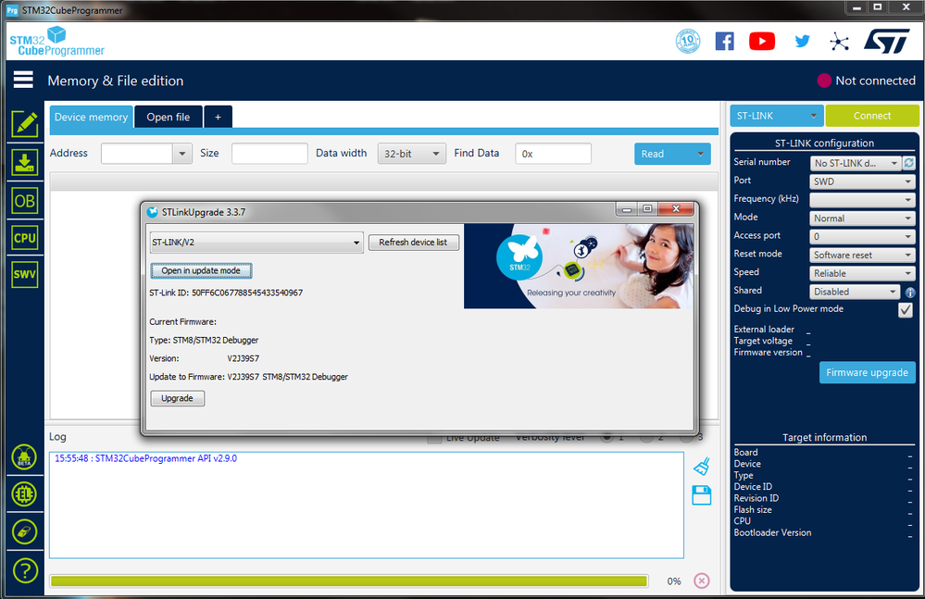Viewport: 925px width, 599px height.
Task: Open the chip icon in the sidebar
Action: coord(24,494)
